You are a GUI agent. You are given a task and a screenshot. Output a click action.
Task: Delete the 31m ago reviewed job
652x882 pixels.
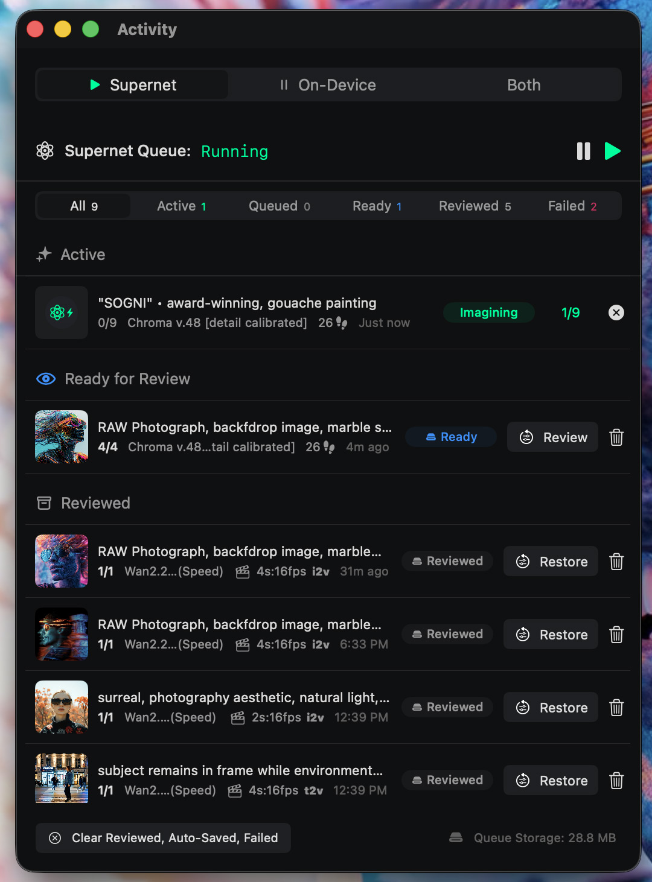tap(616, 562)
